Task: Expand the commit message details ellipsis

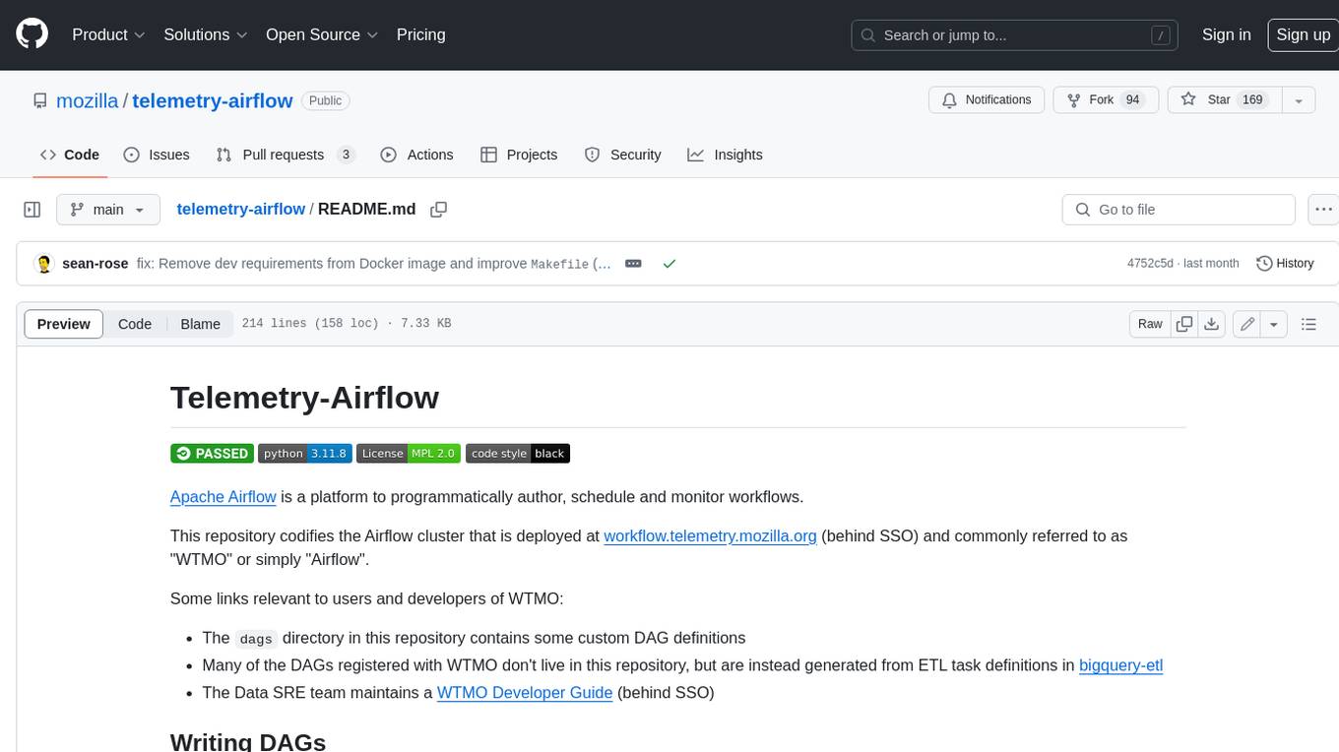Action: coord(634,264)
